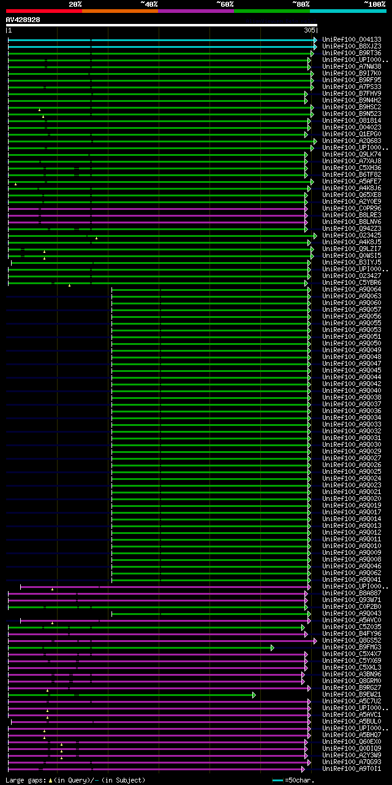Select hit label UniRef100_Q93W71
Screen dimensions: 392x785
click(352, 600)
